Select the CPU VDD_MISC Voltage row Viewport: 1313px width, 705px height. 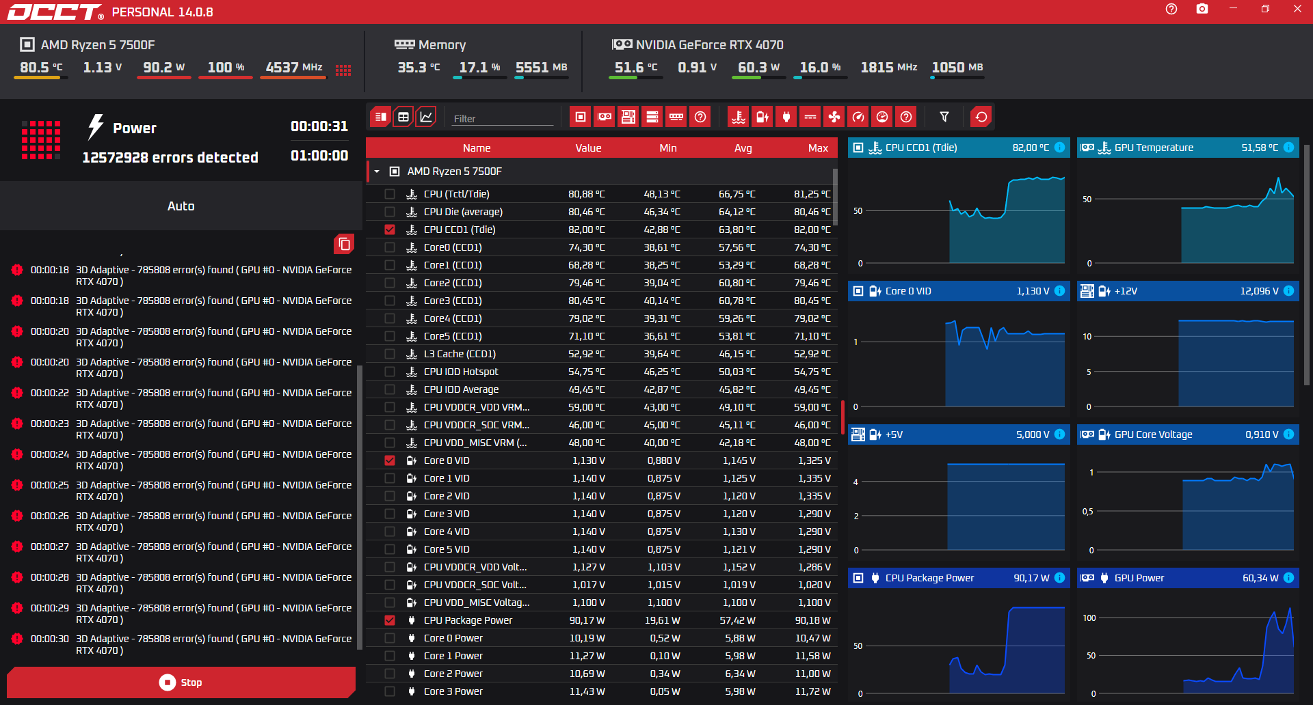[602, 603]
